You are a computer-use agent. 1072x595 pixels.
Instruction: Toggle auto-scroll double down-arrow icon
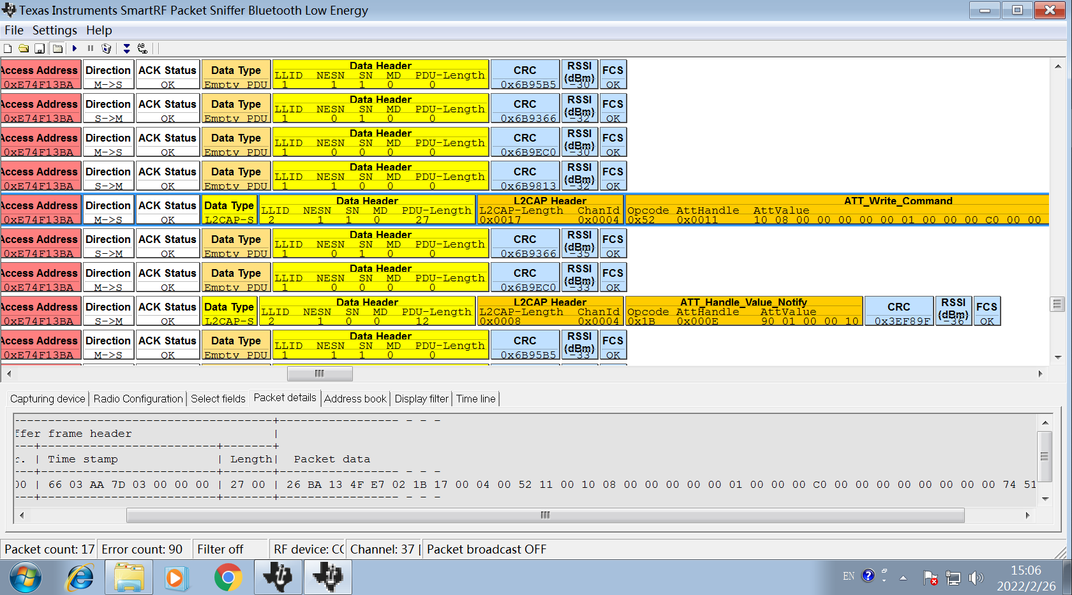tap(126, 48)
